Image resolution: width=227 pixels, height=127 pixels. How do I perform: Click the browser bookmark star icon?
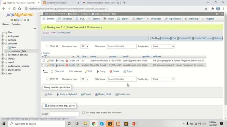coord(206,8)
